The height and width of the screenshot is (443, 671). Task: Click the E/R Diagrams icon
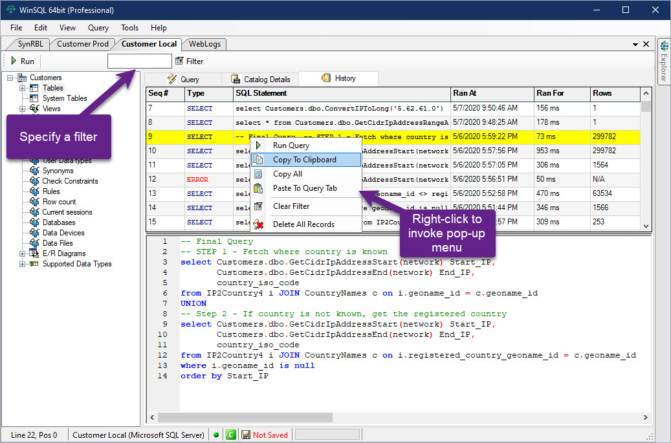click(34, 254)
